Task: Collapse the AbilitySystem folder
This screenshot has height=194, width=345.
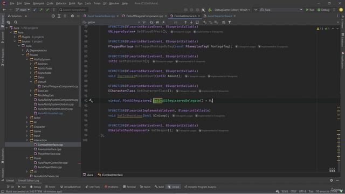Action: (27, 59)
